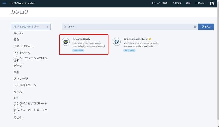219x127 pixels.
Task: Select ランタイムおよびフレームワーク category
Action: (x=31, y=104)
